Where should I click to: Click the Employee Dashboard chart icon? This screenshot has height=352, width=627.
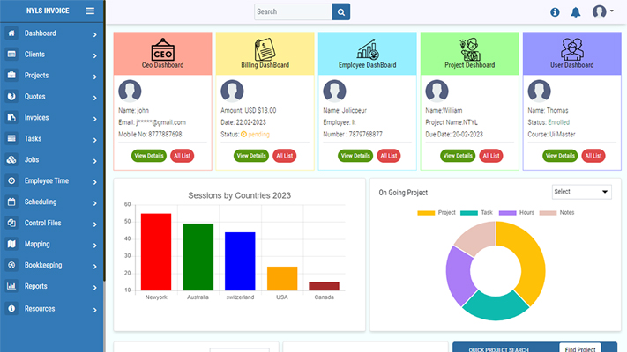(x=368, y=49)
